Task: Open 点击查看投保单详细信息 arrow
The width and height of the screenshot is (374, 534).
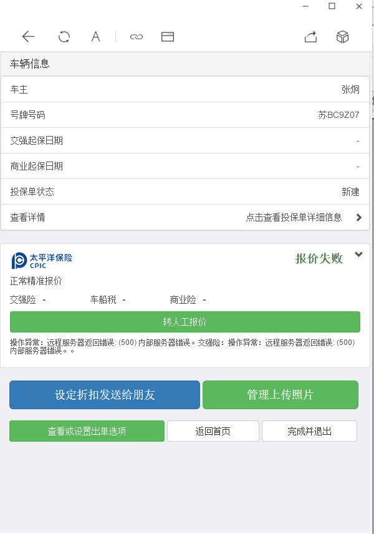Action: [358, 217]
